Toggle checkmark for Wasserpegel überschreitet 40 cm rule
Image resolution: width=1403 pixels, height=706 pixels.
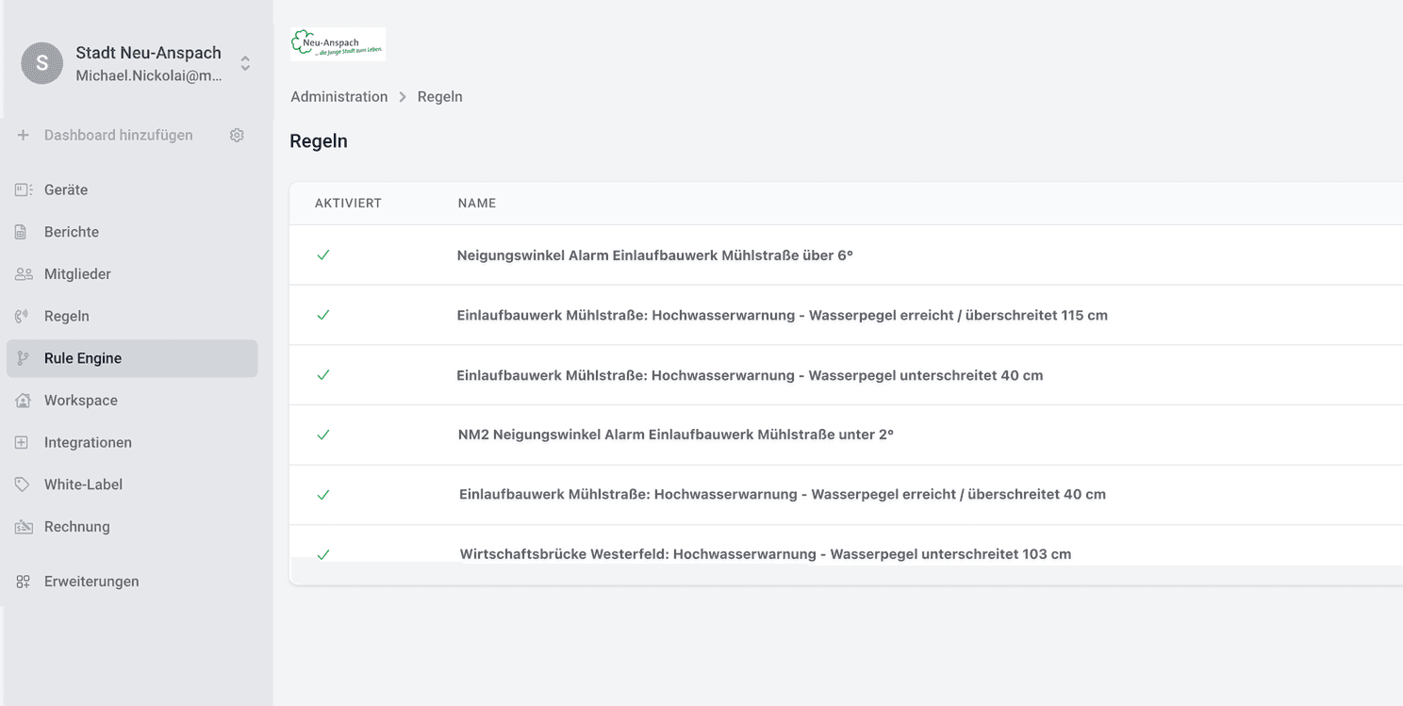323,495
